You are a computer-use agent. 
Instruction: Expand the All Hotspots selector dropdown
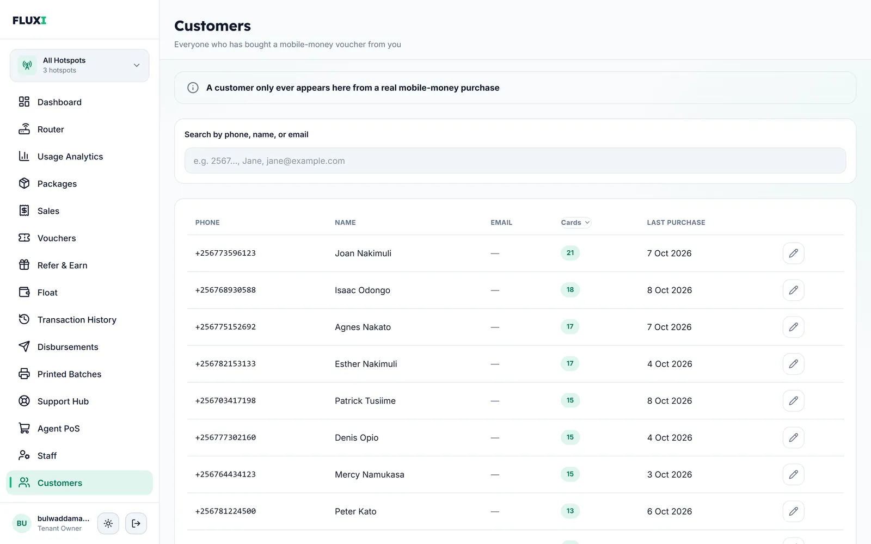pos(79,65)
